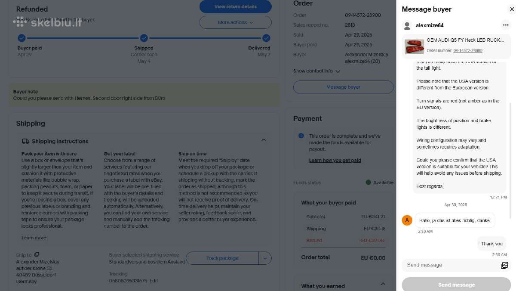Image resolution: width=516 pixels, height=291 pixels.
Task: Open the More actions dropdown
Action: click(235, 22)
